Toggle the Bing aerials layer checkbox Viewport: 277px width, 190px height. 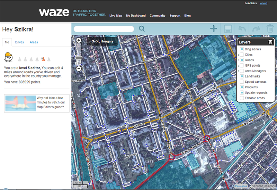[242, 49]
